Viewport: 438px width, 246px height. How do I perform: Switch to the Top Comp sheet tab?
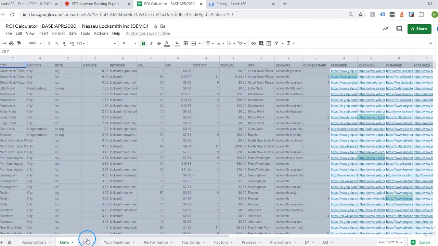(191, 242)
